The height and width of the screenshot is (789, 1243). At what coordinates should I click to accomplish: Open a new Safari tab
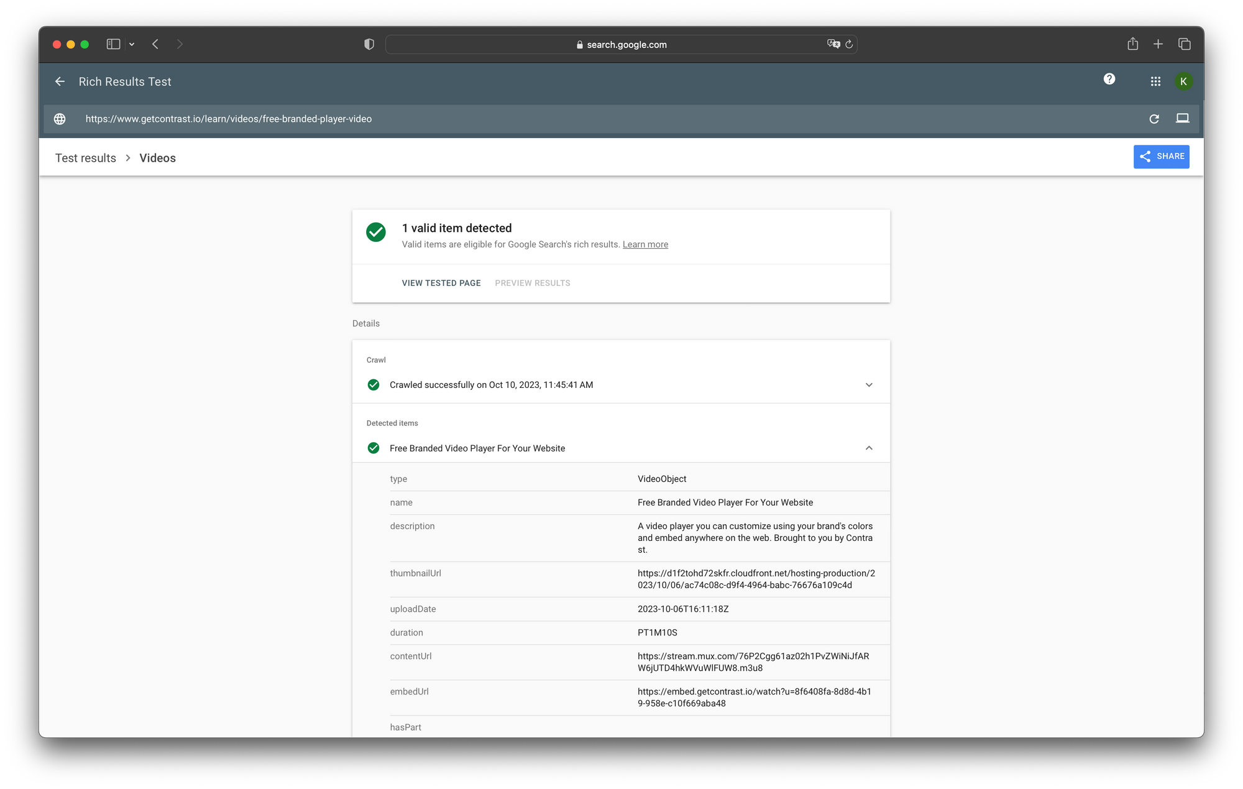tap(1158, 44)
